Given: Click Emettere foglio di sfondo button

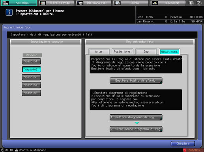Looking at the screenshot, I should click(x=136, y=81).
